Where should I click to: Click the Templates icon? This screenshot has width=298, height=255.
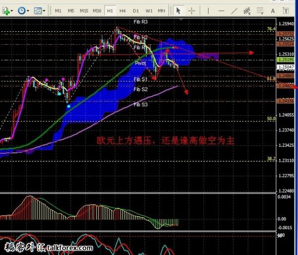pyautogui.click(x=38, y=11)
